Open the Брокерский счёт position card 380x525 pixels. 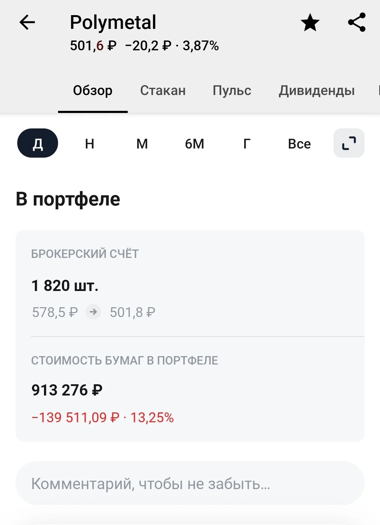(x=190, y=283)
